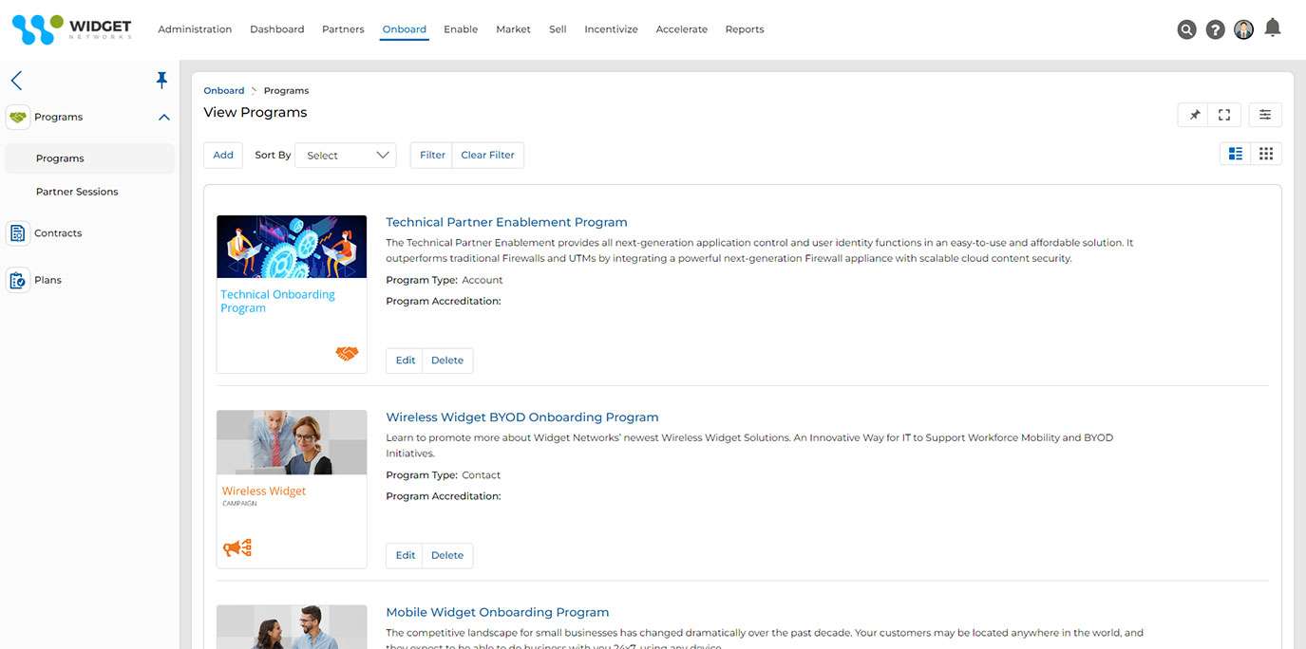Image resolution: width=1306 pixels, height=649 pixels.
Task: Click the Technical Onboarding Program thumbnail
Action: point(292,293)
